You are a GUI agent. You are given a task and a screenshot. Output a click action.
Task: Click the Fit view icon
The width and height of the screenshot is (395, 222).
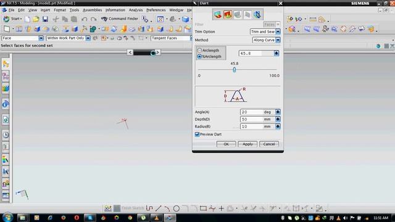tap(160, 19)
